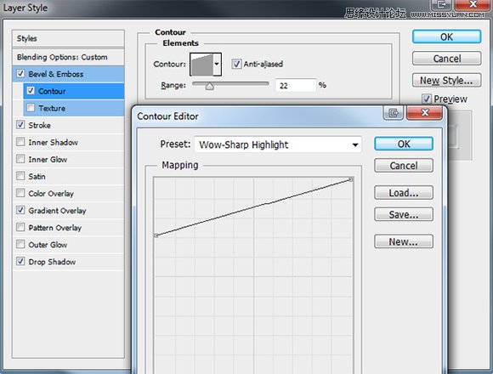Toggle the Anti-aliased checkbox
This screenshot has height=374, width=493.
pos(236,64)
